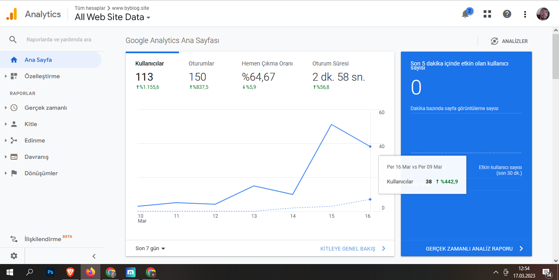The width and height of the screenshot is (559, 280).
Task: Open the Son 7 gün date range dropdown
Action: 150,248
